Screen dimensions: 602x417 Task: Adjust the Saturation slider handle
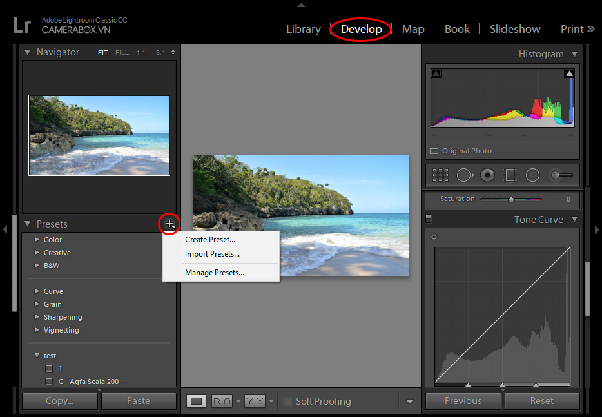pyautogui.click(x=511, y=199)
